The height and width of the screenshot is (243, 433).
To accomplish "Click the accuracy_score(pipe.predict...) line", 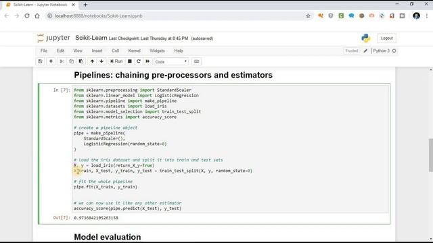I will (128, 209).
